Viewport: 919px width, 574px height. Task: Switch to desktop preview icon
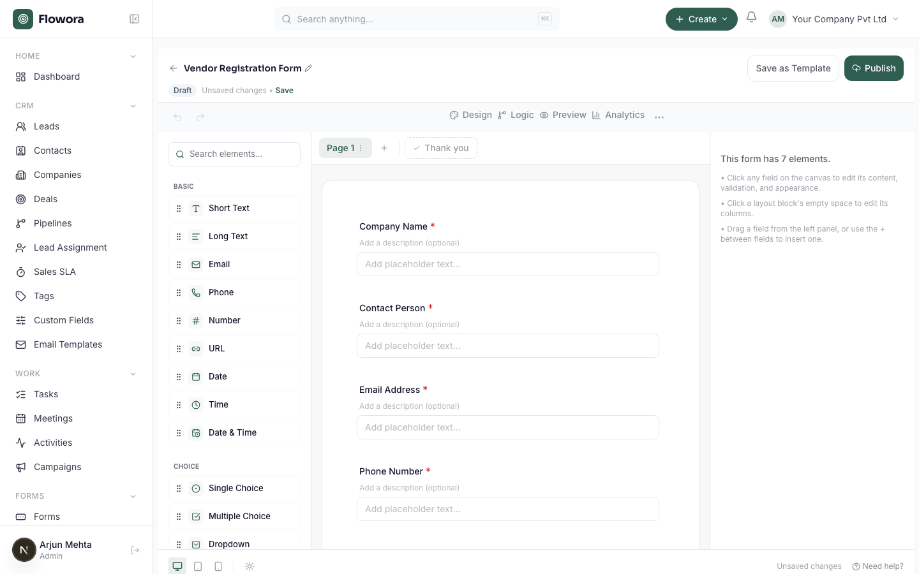(x=177, y=566)
